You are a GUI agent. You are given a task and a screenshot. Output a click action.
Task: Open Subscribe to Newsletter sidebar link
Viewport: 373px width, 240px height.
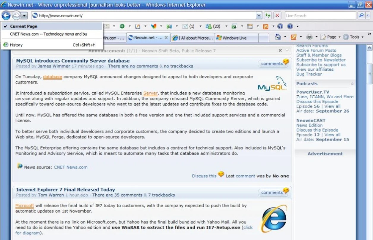coord(321,60)
